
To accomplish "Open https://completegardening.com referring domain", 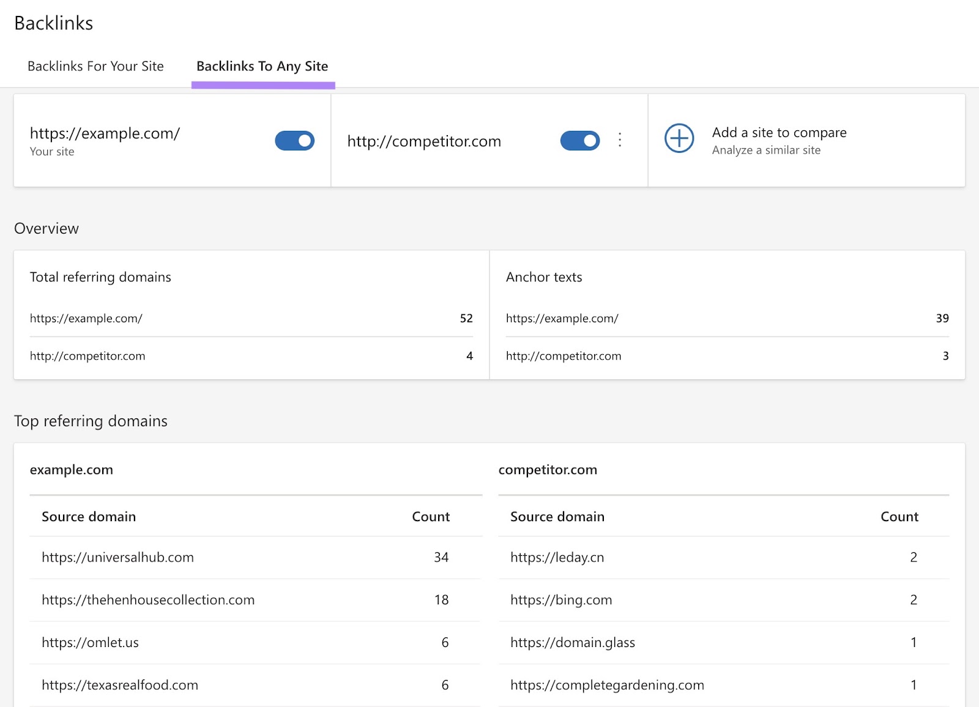I will pyautogui.click(x=607, y=685).
